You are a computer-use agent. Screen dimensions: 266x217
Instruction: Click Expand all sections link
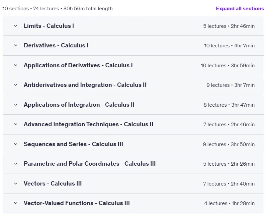tap(240, 9)
